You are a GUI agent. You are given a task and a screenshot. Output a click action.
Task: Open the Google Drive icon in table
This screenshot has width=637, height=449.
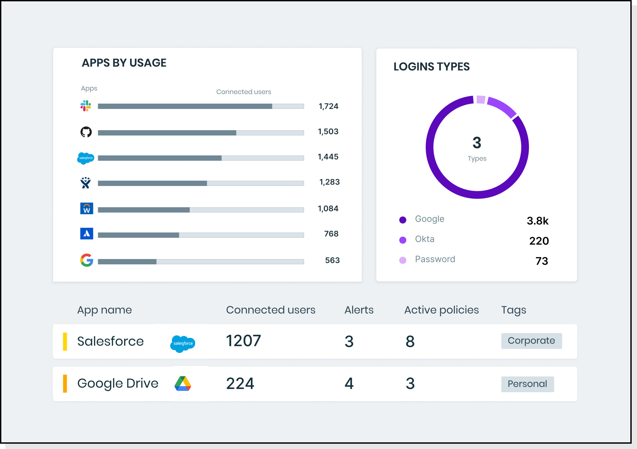pos(183,384)
